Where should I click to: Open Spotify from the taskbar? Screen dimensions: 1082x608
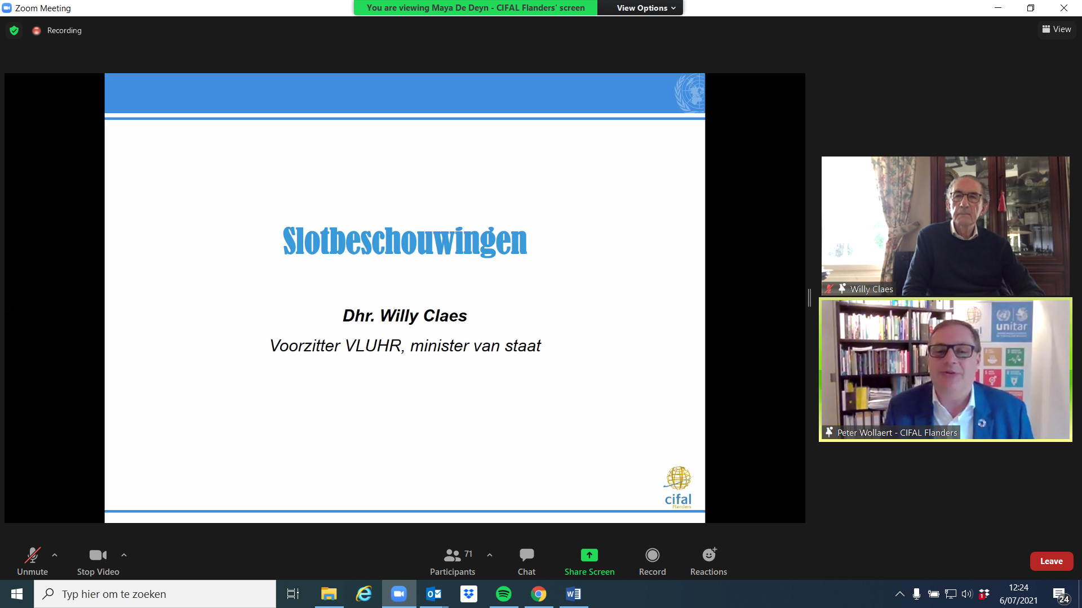pyautogui.click(x=503, y=594)
